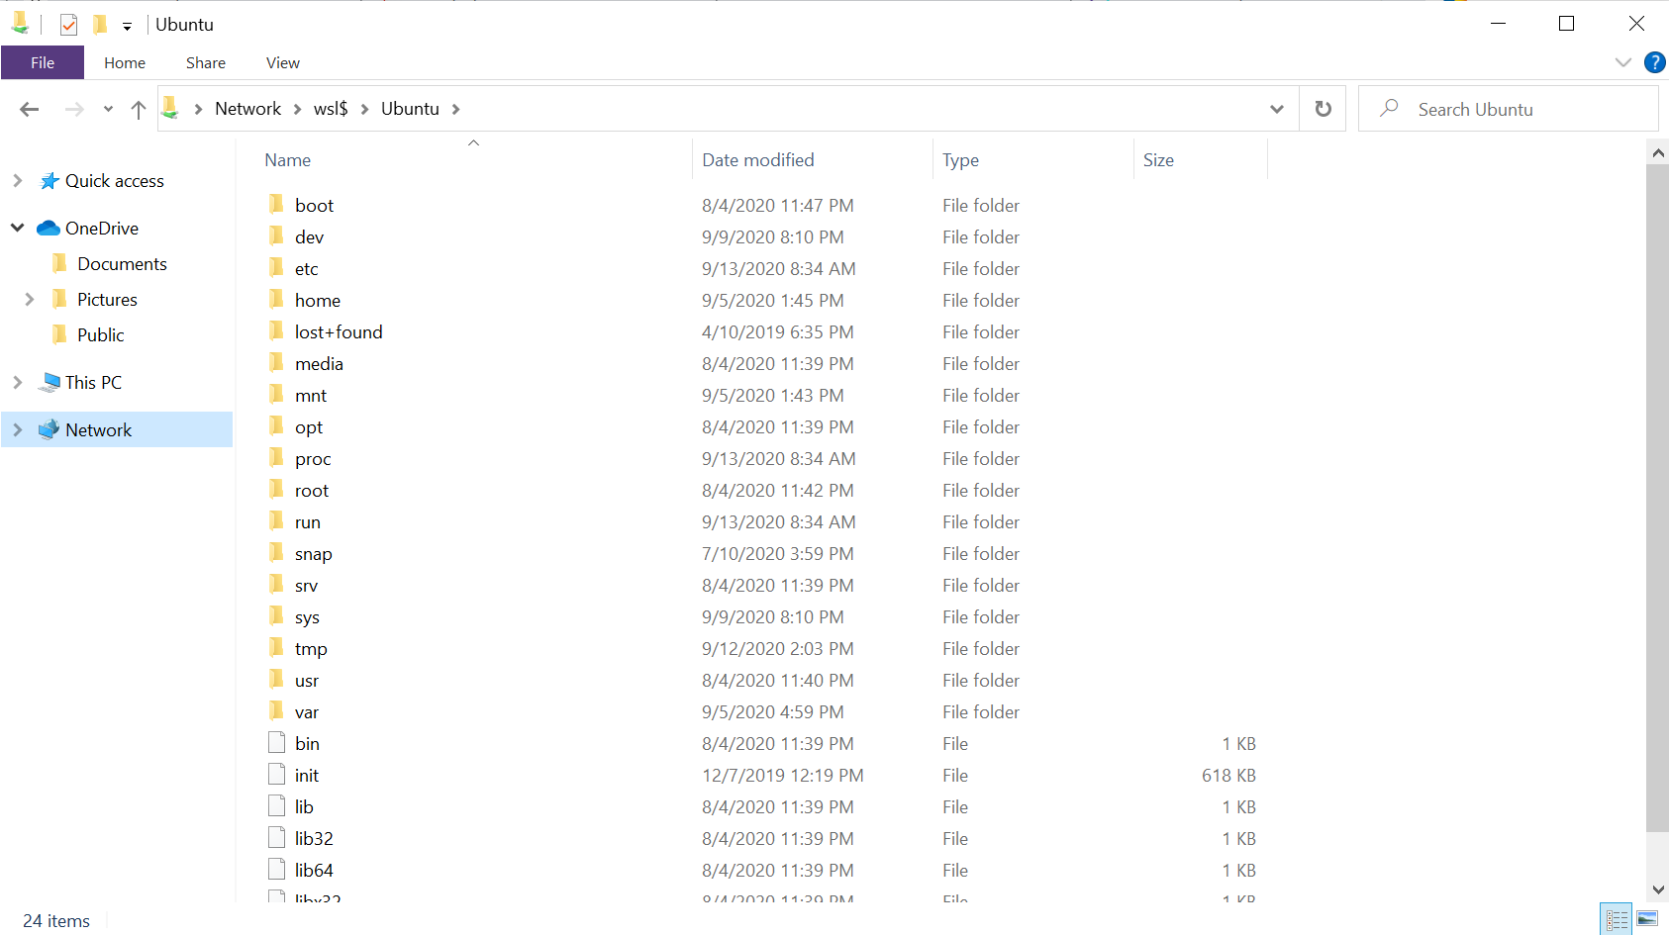Select the srv folder

306,586
